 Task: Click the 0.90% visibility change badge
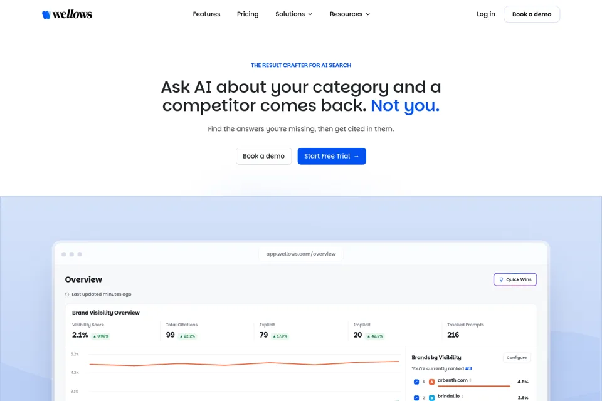point(101,336)
